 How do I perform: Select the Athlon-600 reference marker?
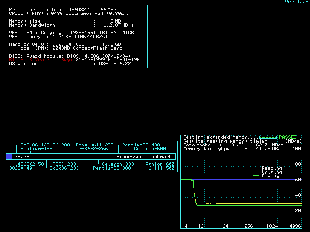[x=160, y=164]
